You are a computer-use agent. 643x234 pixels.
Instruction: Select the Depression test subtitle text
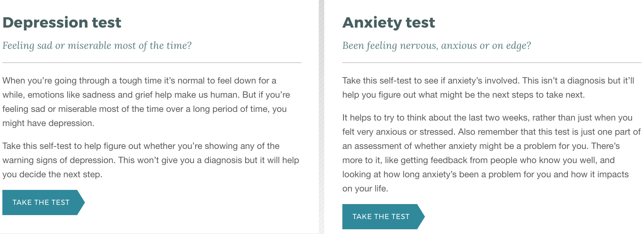click(97, 45)
